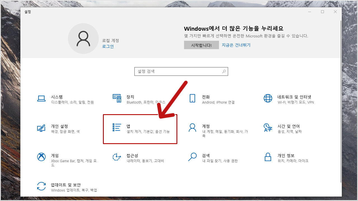Select the 접근성 category title
358x201 pixels.
click(132, 155)
